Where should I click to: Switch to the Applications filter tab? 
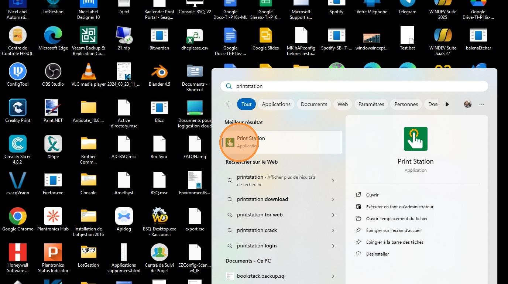[276, 104]
